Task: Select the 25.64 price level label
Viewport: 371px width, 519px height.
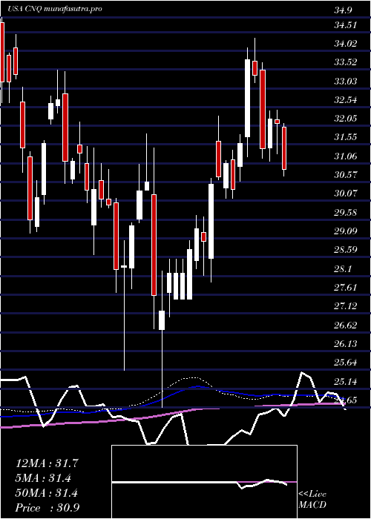Action: pos(346,363)
